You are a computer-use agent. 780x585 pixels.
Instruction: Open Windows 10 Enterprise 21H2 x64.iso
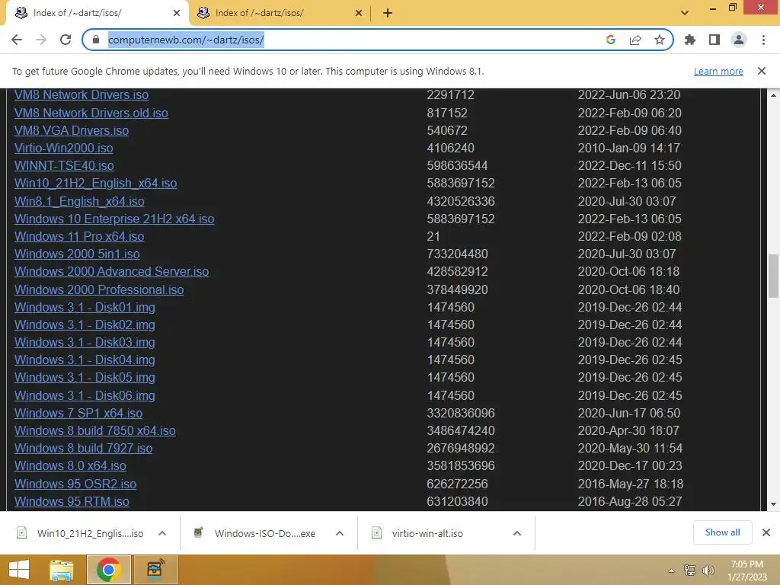click(x=114, y=219)
